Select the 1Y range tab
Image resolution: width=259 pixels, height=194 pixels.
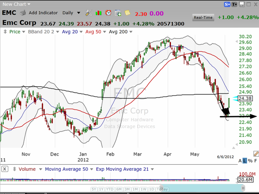(101, 189)
